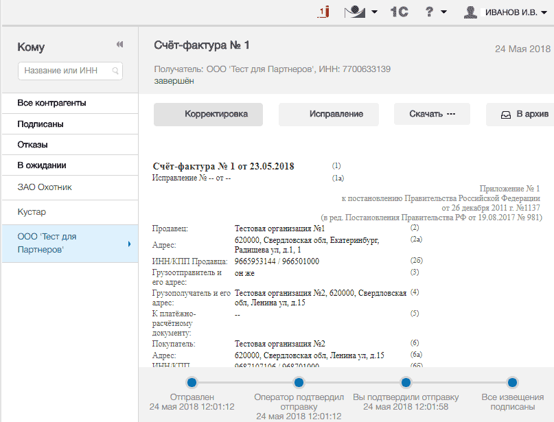Click the arrow beside ООО 'Тест для Партнеров'

[129, 244]
